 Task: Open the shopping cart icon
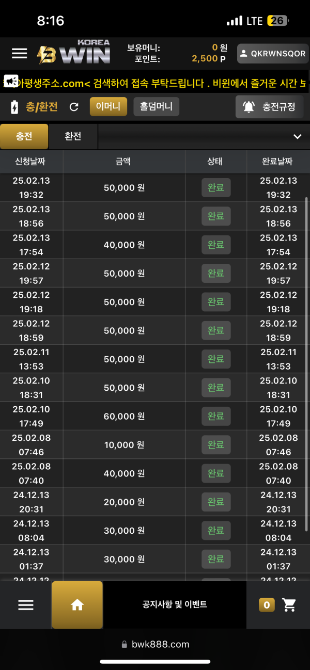[289, 605]
